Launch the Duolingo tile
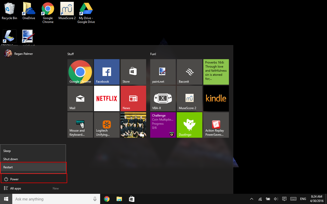The width and height of the screenshot is (327, 204). [x=190, y=125]
